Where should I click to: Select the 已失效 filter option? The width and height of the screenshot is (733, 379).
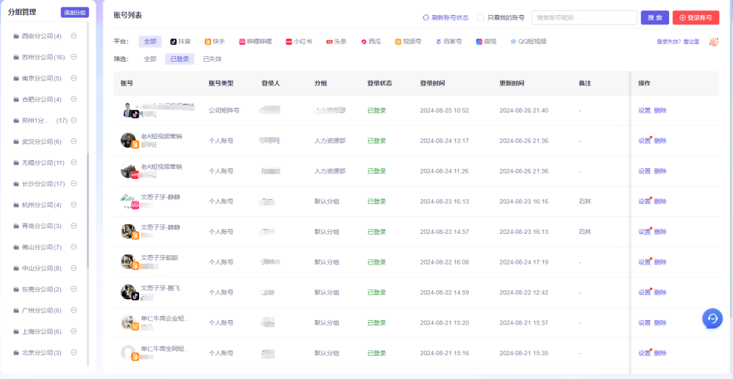[x=212, y=59]
